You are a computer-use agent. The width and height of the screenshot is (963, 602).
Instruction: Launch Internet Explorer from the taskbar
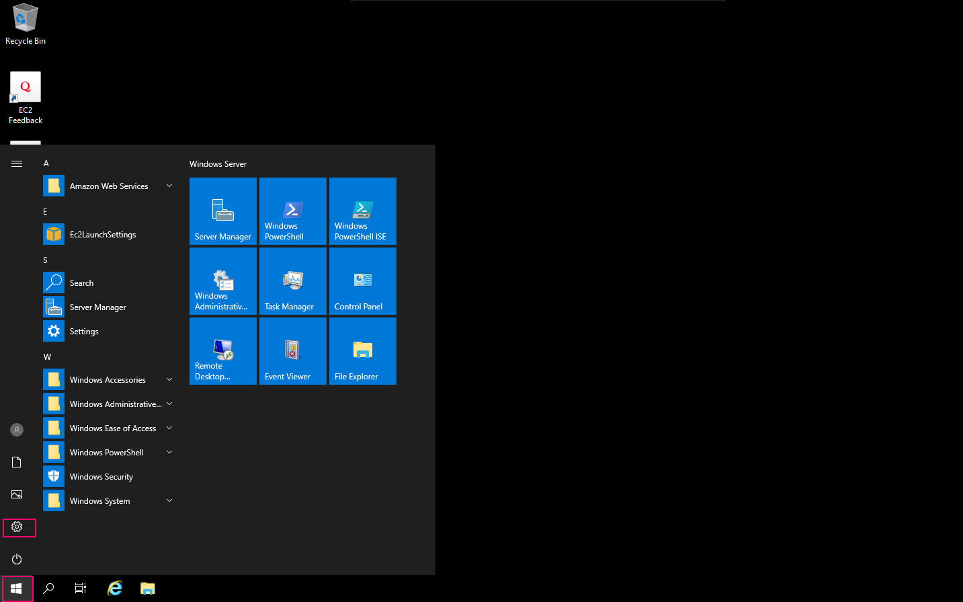pyautogui.click(x=115, y=589)
